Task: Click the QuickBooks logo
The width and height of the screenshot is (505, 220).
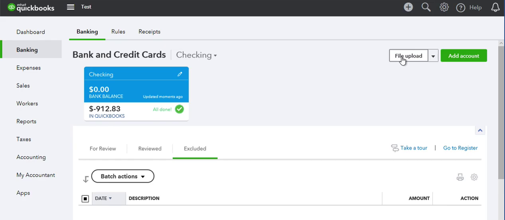Action: pyautogui.click(x=31, y=7)
